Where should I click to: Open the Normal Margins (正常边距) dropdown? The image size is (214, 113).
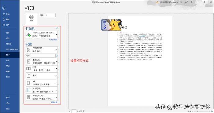click(x=42, y=90)
